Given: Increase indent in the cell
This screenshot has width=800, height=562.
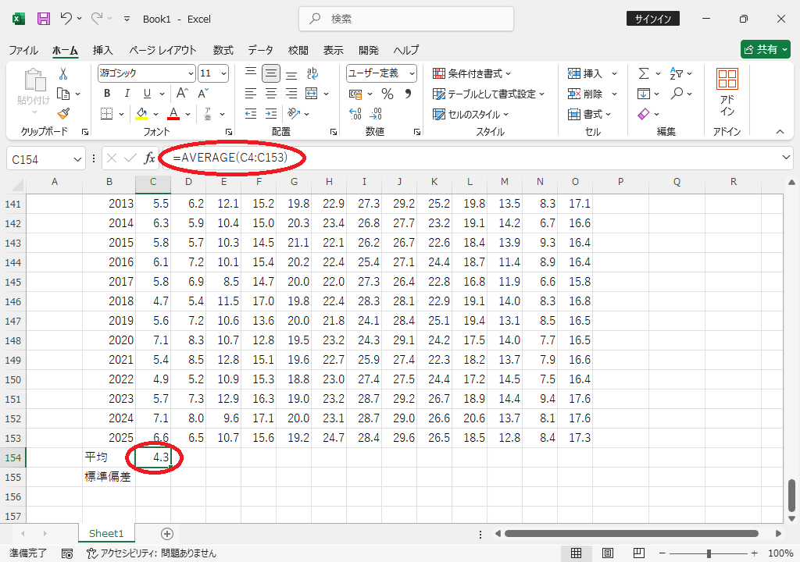Looking at the screenshot, I should [x=271, y=114].
